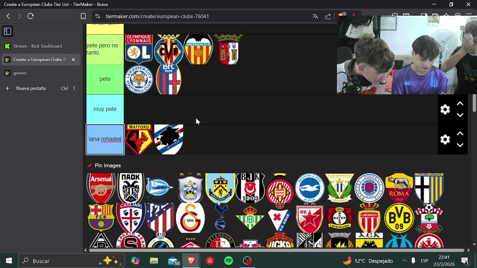This screenshot has height=268, width=477.
Task: Pick the Tottenham Hotspur logo
Action: 220,218
